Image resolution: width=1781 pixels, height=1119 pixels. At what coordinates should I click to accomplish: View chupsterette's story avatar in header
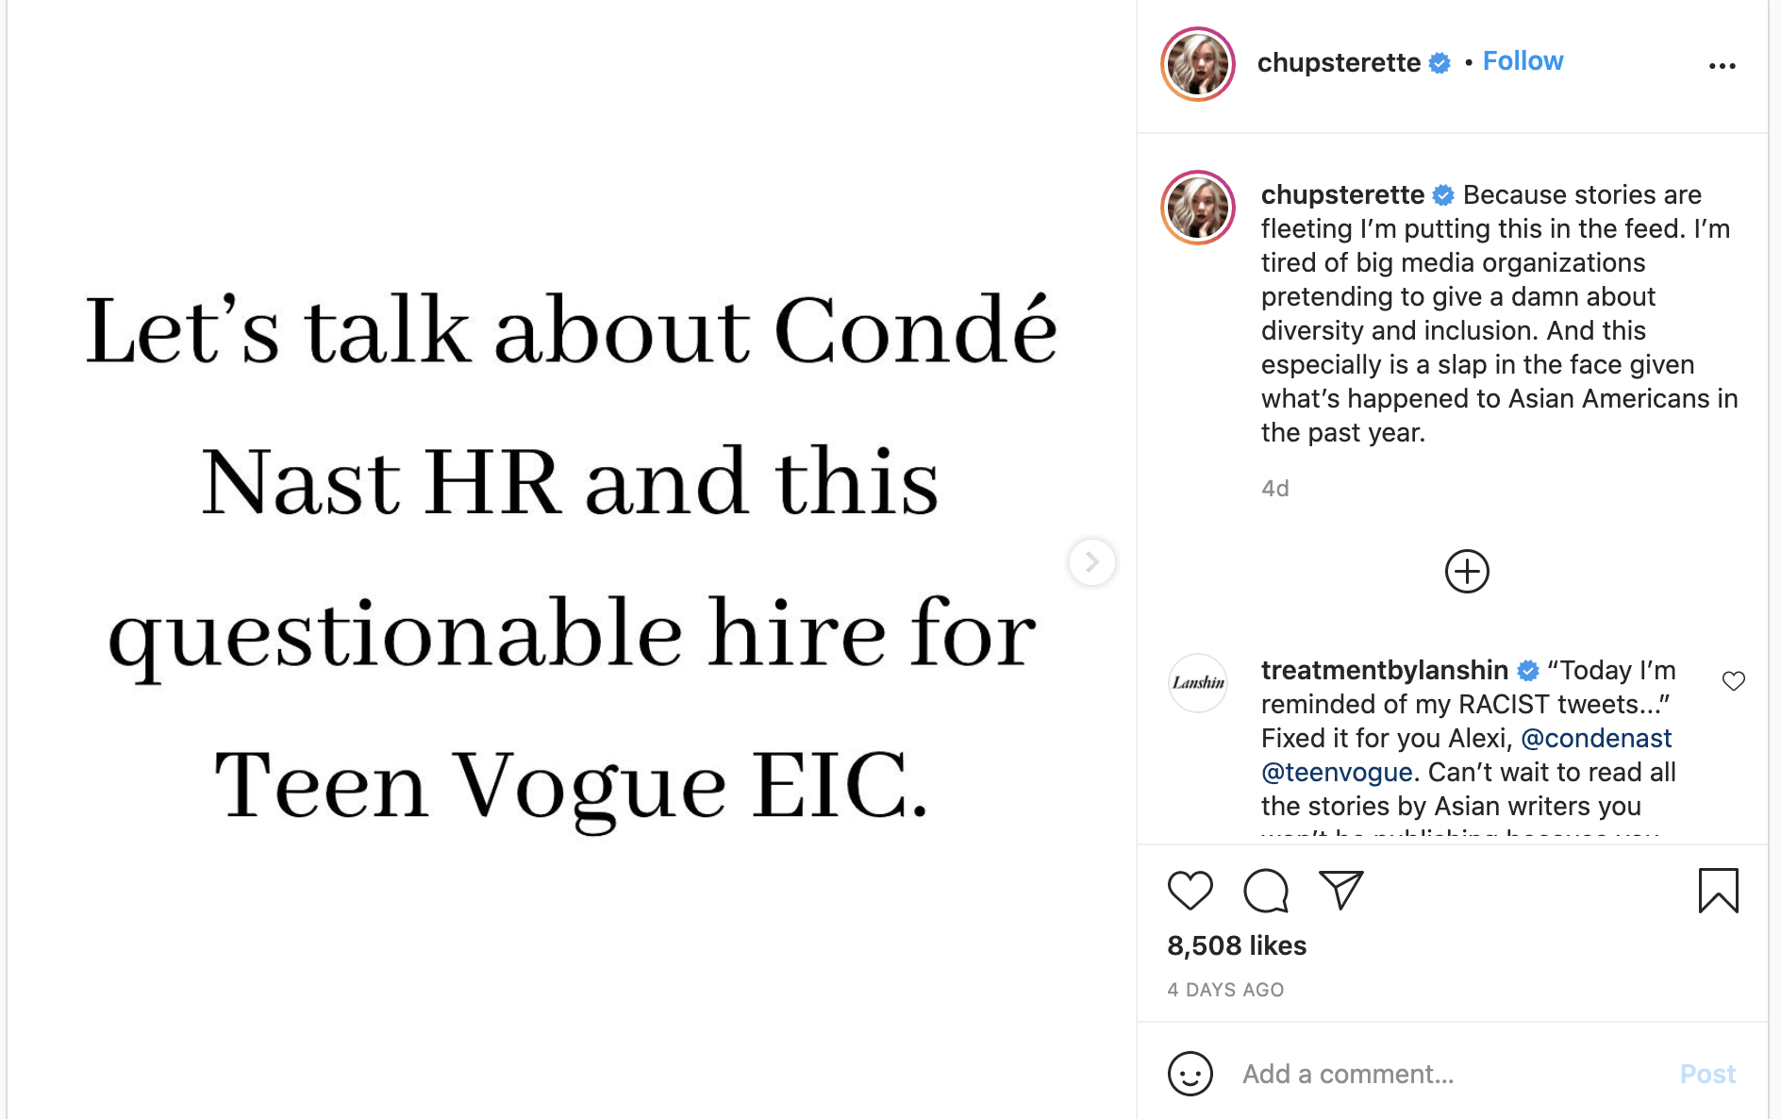coord(1198,64)
